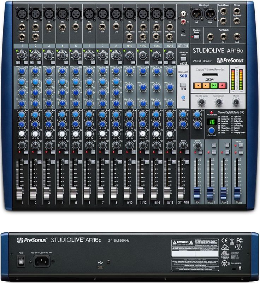Click the SD card logo under the slot
Viewport: 260px width, 283px height.
point(210,79)
